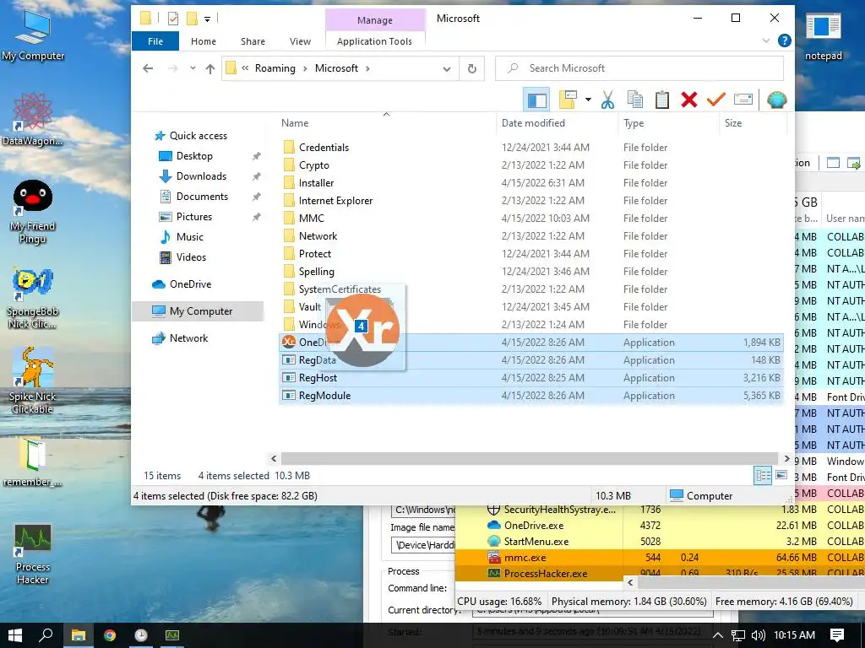Click the Back arrow in Explorer
The height and width of the screenshot is (648, 865).
(x=148, y=68)
